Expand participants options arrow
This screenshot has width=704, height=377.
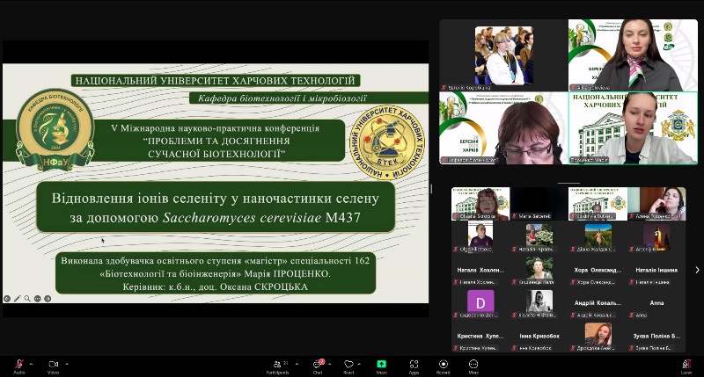click(x=297, y=364)
